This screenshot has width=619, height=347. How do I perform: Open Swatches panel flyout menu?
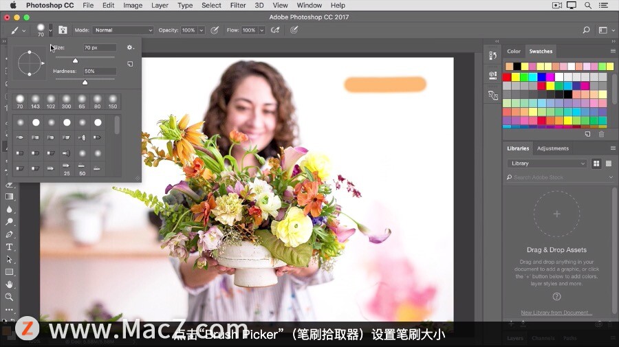point(613,52)
